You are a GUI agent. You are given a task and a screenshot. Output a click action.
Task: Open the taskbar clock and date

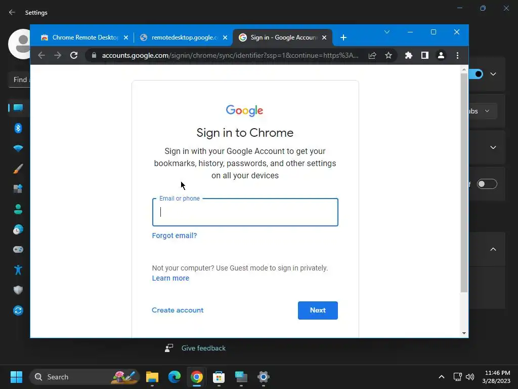[x=496, y=377]
